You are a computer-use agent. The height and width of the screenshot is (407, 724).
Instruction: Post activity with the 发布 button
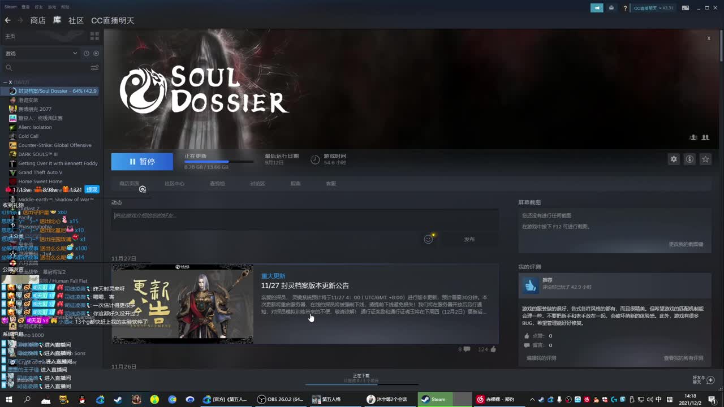tap(469, 239)
